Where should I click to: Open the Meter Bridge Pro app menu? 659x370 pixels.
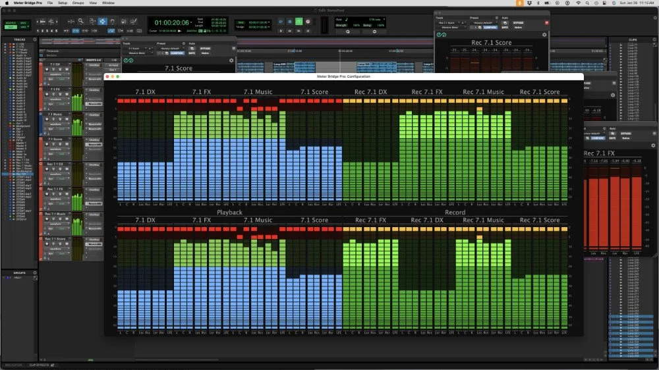pos(28,3)
